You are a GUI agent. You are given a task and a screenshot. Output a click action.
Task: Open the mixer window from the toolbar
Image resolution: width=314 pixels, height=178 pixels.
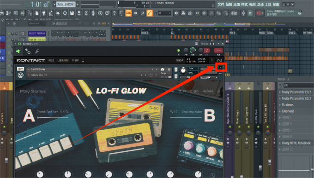23,13
